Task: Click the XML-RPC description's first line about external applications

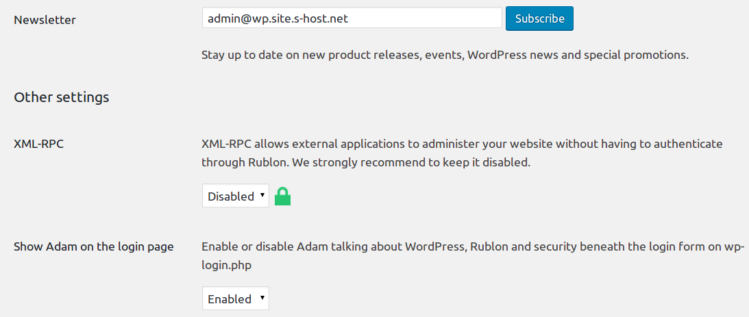Action: (462, 144)
